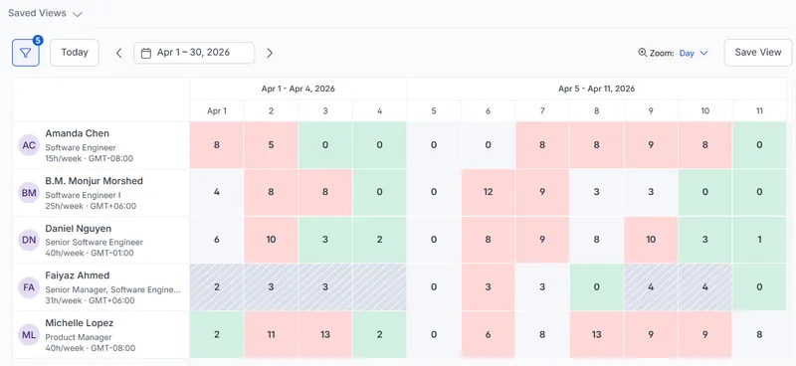Click Michelle Lopez's Apr 8 cell showing 13
Screen dimensions: 796x366
coord(596,334)
